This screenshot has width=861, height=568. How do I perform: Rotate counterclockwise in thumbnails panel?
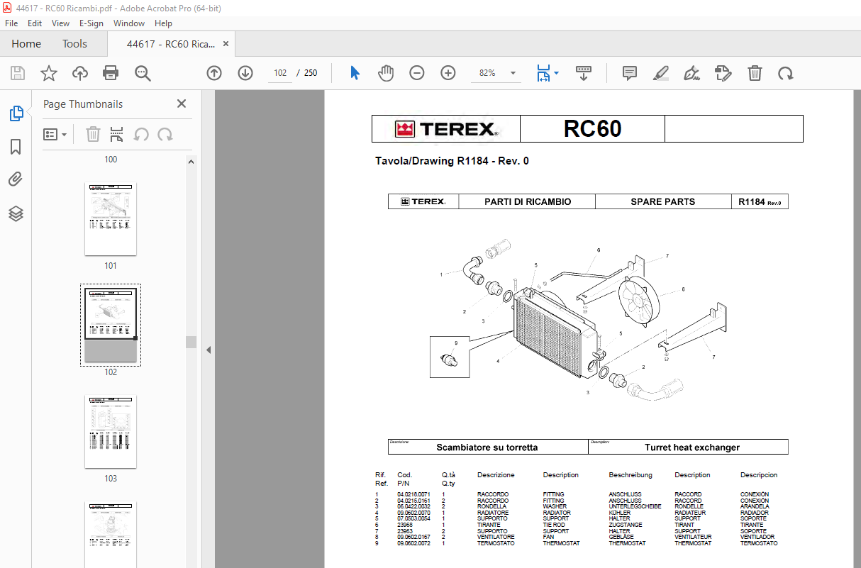pos(141,134)
